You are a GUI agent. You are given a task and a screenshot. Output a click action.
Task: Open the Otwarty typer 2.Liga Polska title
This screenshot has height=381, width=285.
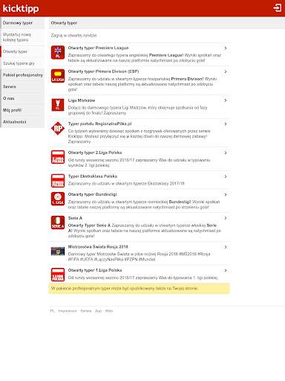tap(95, 153)
